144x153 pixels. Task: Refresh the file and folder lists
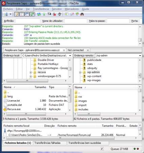tap(39, 14)
